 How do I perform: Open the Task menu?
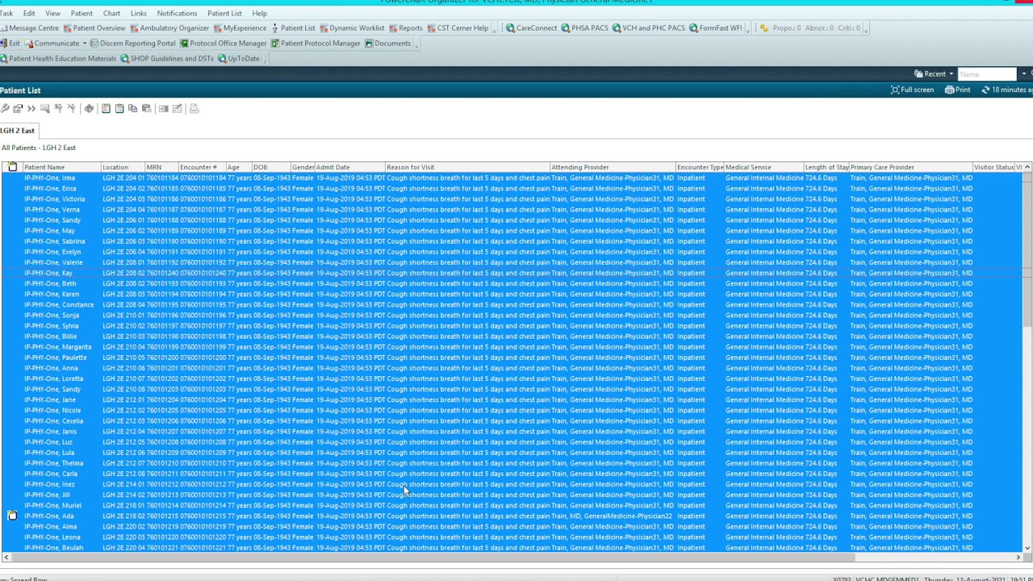click(6, 14)
